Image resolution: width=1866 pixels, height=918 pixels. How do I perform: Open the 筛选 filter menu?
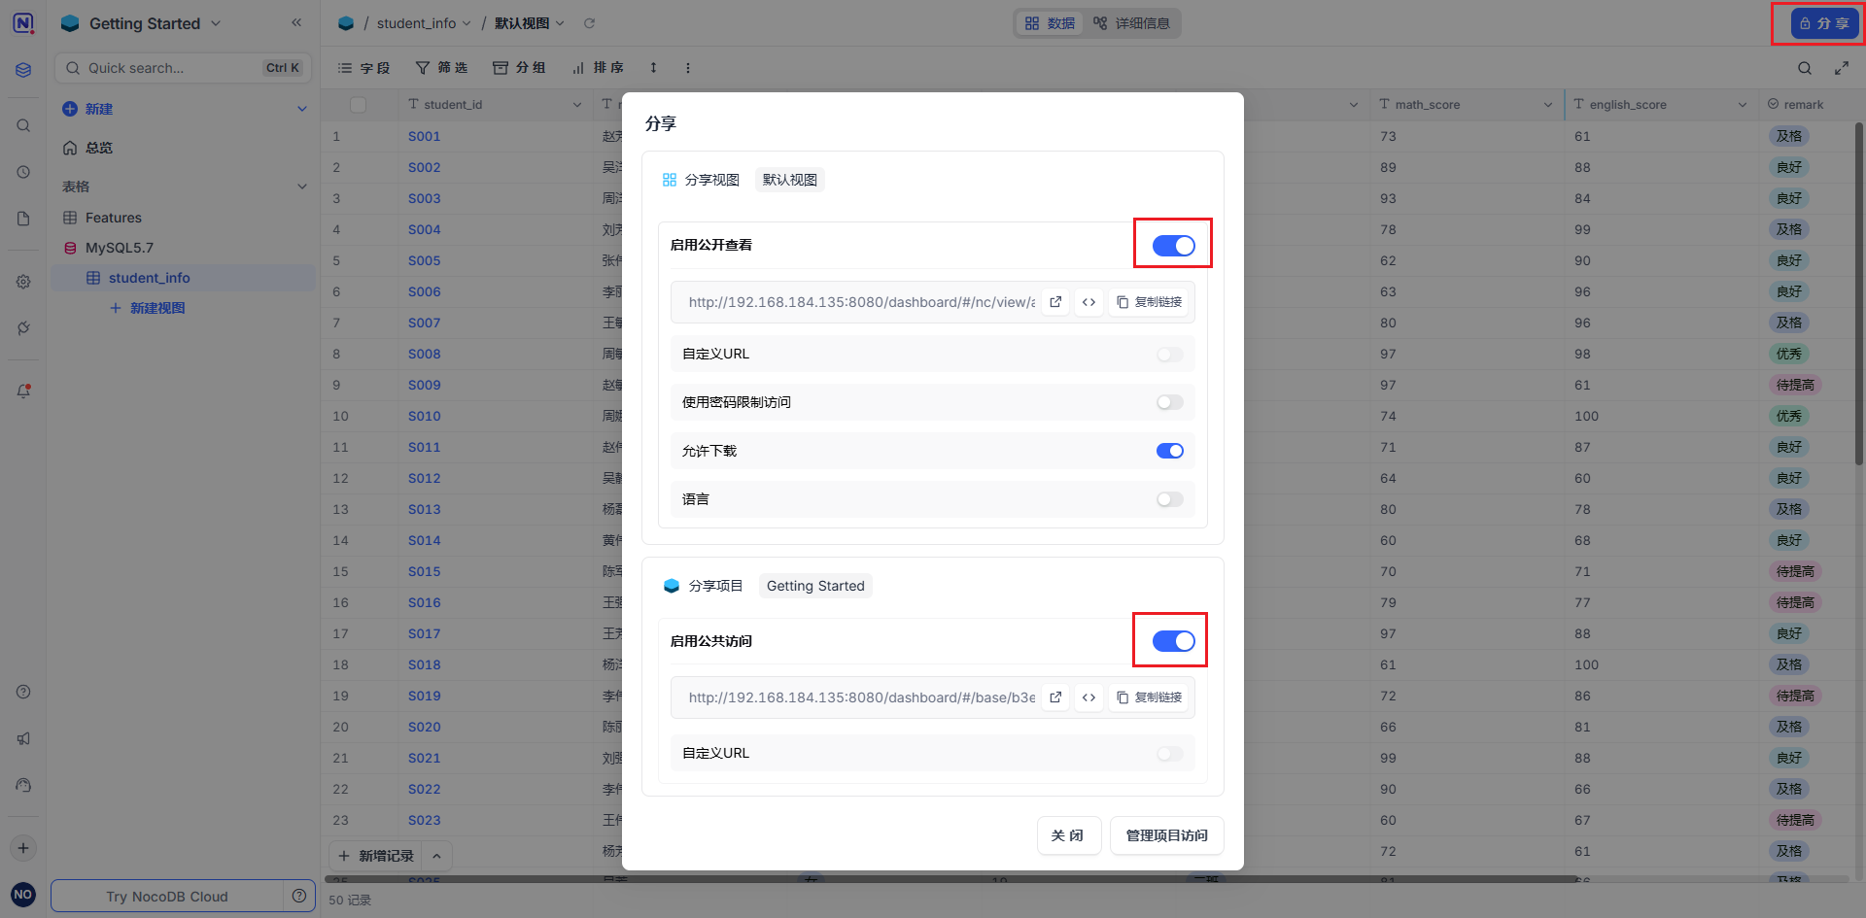(442, 68)
